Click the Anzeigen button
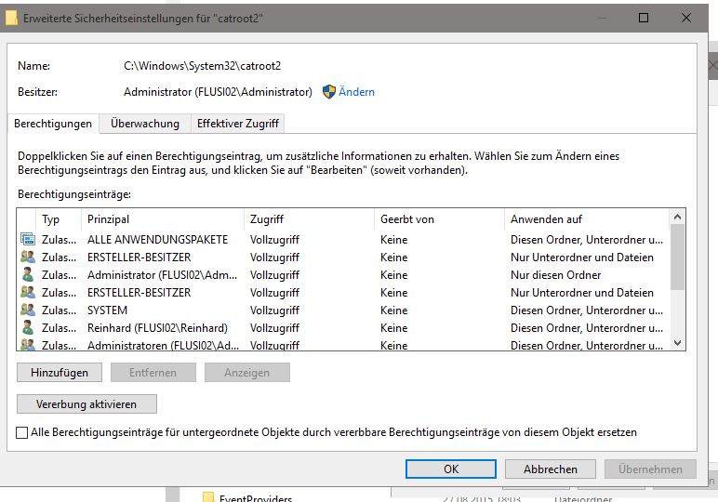The height and width of the screenshot is (502, 718). point(246,373)
